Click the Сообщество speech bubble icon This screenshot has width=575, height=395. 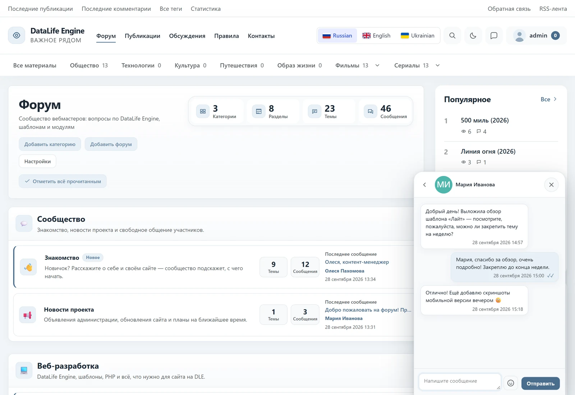click(x=24, y=223)
